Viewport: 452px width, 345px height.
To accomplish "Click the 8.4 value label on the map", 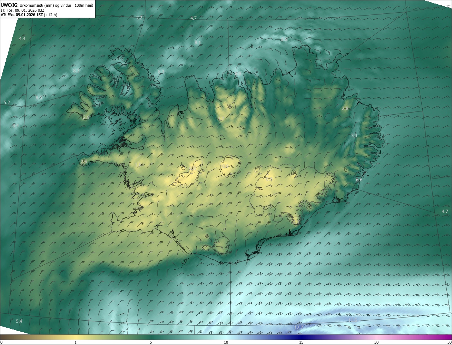I will (16, 126).
